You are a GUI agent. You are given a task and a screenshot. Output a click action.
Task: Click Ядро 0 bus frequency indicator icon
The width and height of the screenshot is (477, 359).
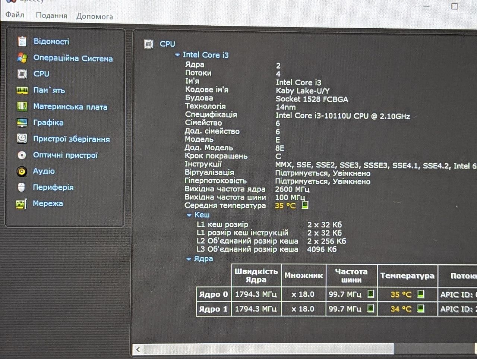371,294
